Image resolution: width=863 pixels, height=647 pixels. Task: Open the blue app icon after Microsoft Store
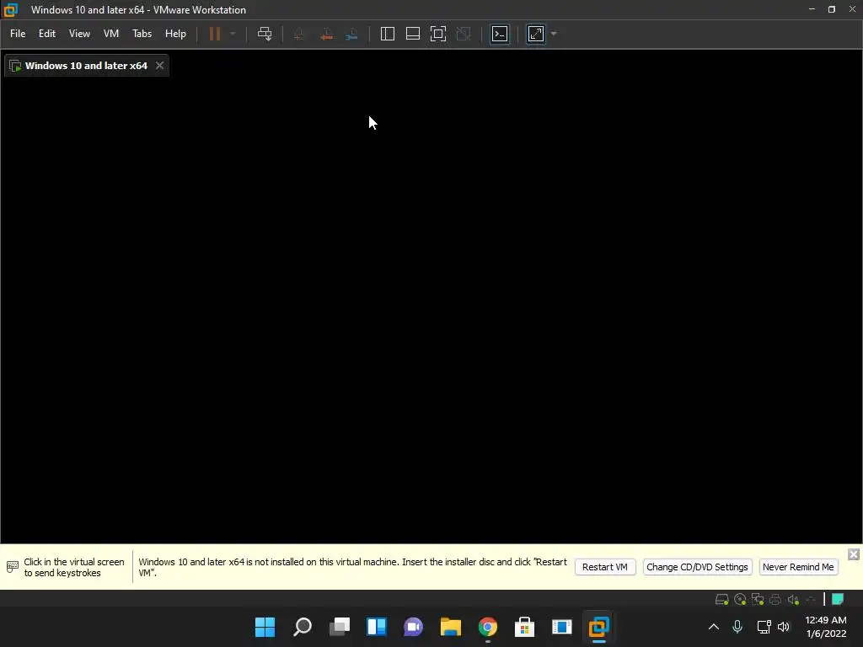(x=562, y=627)
